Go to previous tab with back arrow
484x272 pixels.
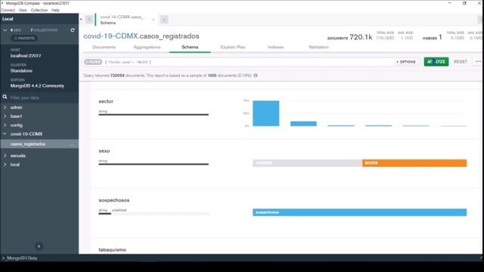click(x=89, y=20)
